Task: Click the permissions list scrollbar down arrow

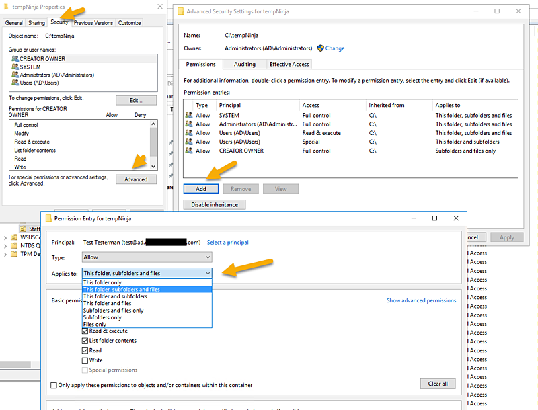Action: tap(153, 167)
